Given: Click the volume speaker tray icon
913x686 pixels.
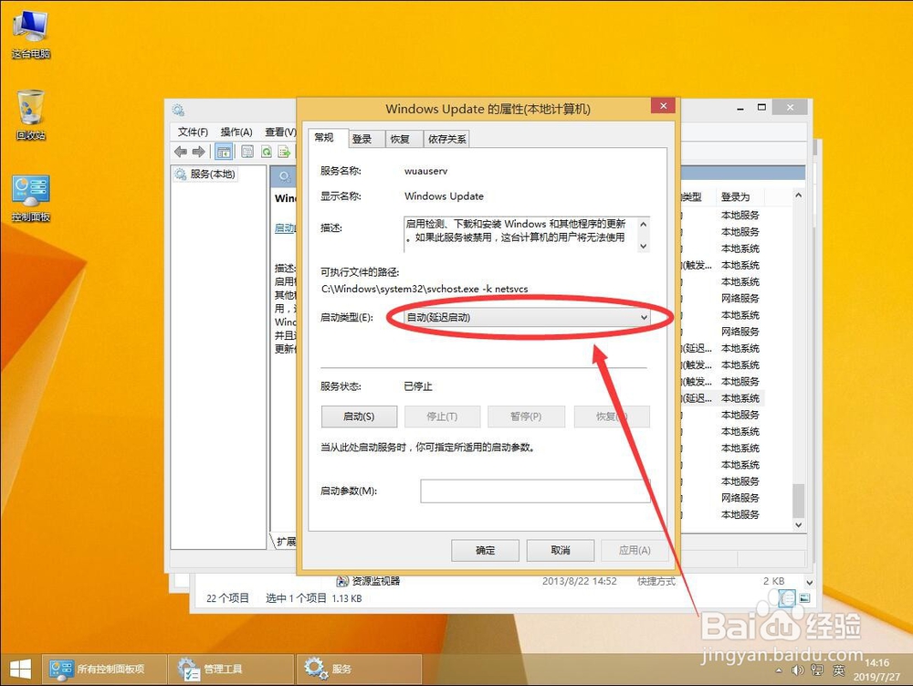Looking at the screenshot, I should tap(798, 670).
